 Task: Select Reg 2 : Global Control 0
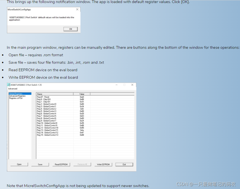coord(85,104)
